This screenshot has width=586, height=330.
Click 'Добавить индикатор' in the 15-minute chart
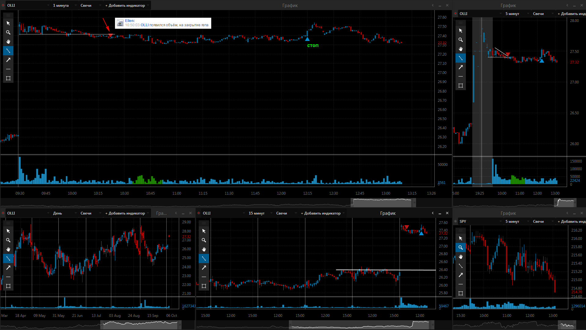322,213
